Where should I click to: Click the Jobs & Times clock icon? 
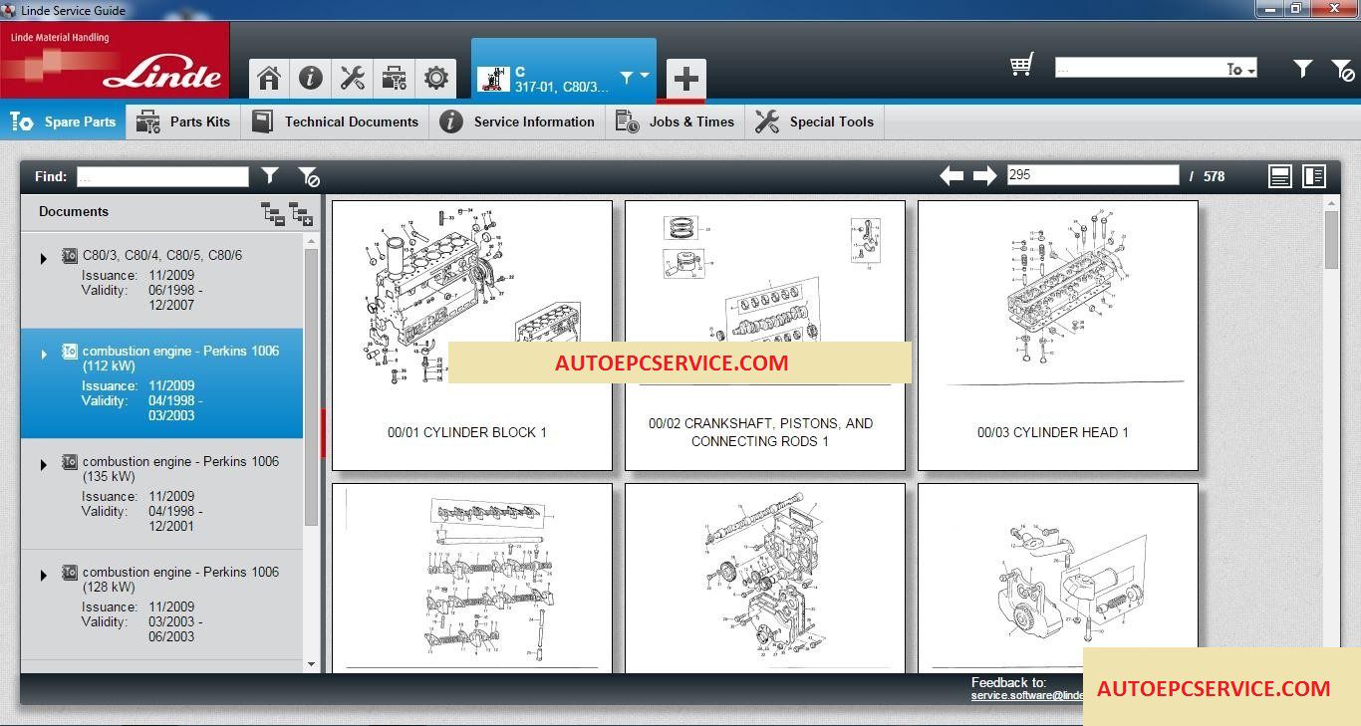tap(627, 121)
